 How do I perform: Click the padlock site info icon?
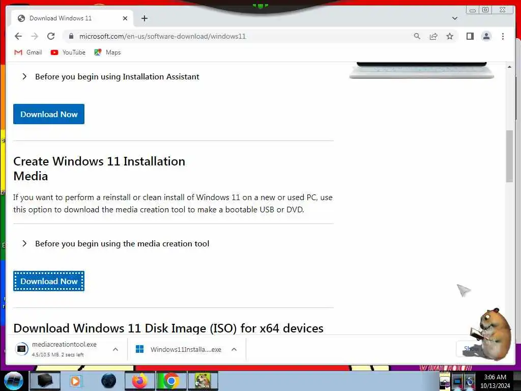click(x=71, y=36)
